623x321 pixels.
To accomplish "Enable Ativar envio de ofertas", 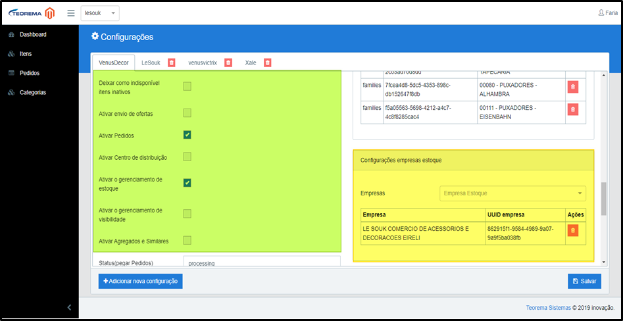I will (x=187, y=113).
